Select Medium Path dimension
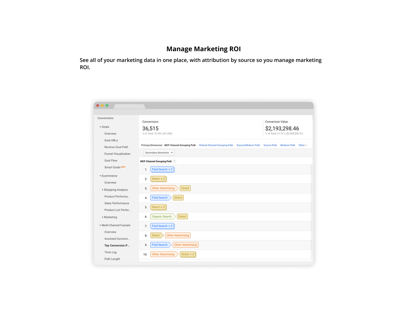Image resolution: width=407 pixels, height=326 pixels. (x=288, y=145)
